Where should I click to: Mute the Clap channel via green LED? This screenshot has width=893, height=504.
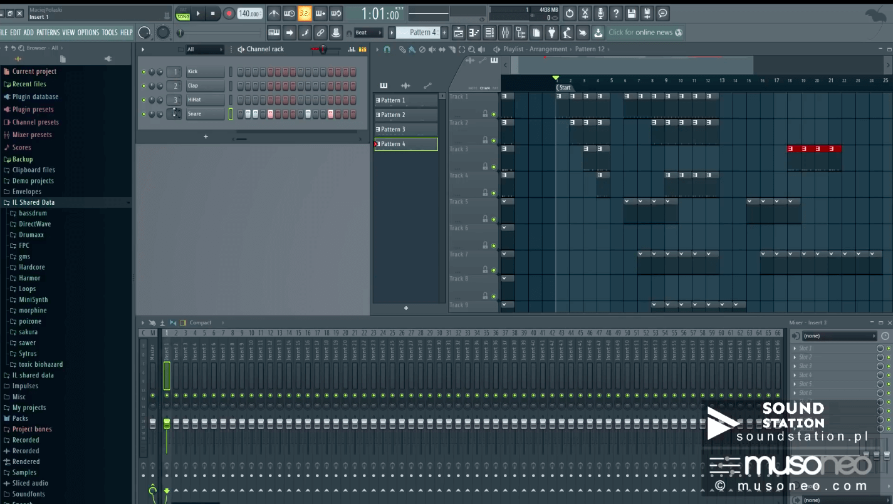[144, 86]
